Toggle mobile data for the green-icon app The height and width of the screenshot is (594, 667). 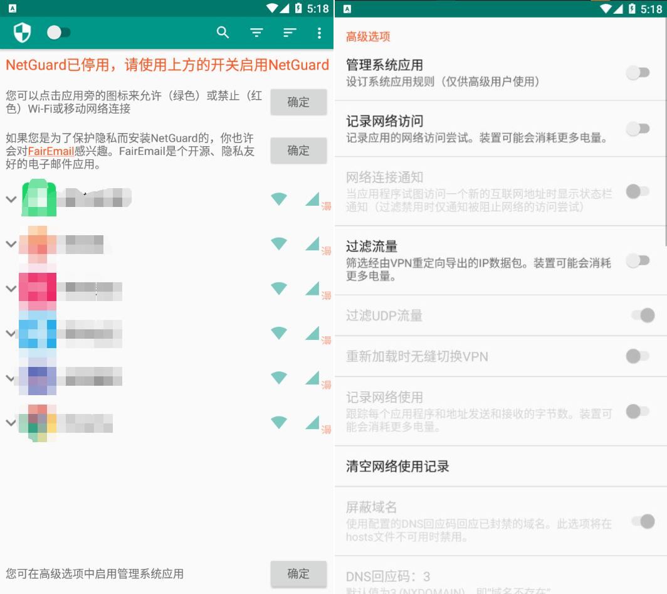(312, 199)
